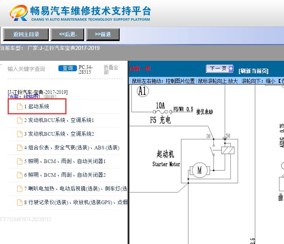This screenshot has width=284, height=244.
Task: Open 7 喇叭电加热、电动后视镜 item
Action: point(76,188)
